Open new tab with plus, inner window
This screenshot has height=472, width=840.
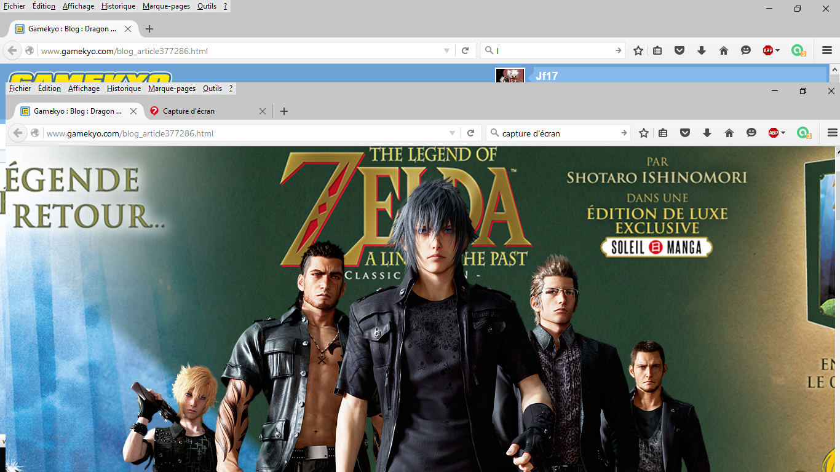coord(283,111)
